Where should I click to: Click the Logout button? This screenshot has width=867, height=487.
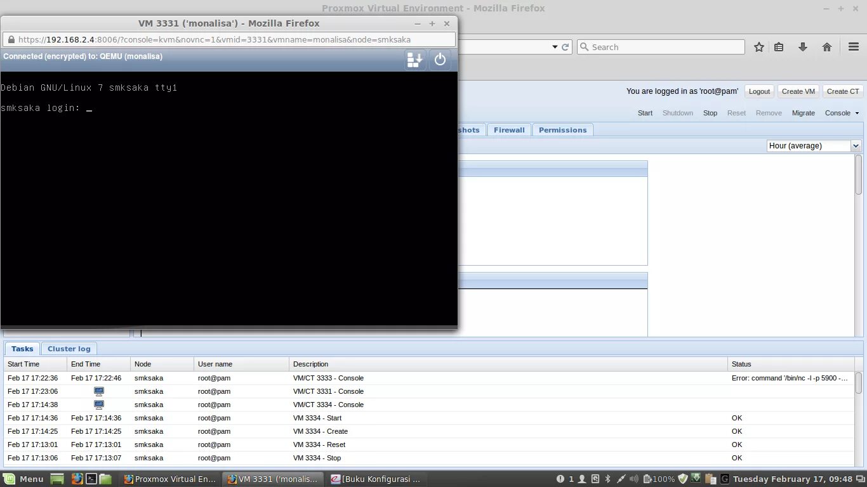click(x=759, y=91)
